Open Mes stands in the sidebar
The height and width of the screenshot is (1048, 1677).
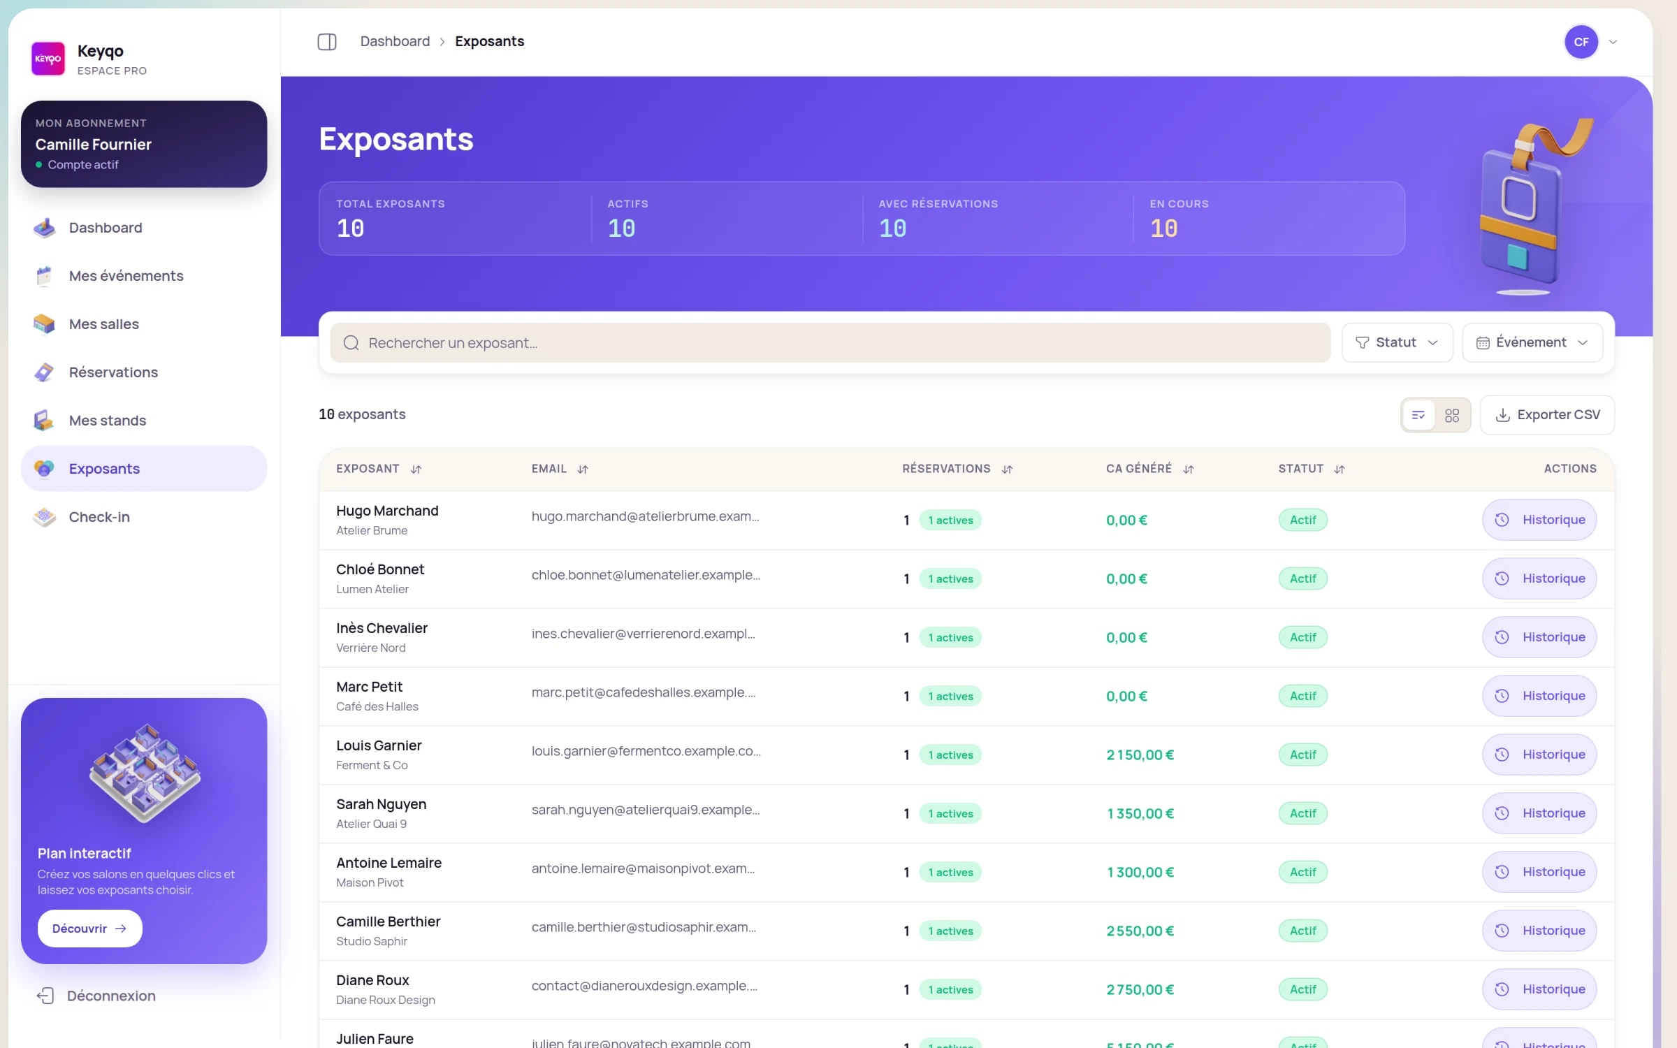tap(144, 421)
